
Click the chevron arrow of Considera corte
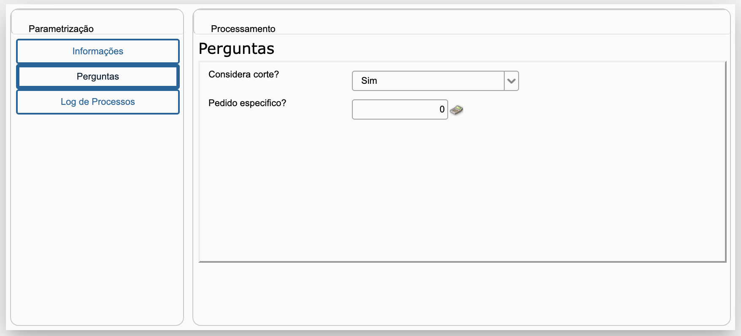tap(511, 81)
